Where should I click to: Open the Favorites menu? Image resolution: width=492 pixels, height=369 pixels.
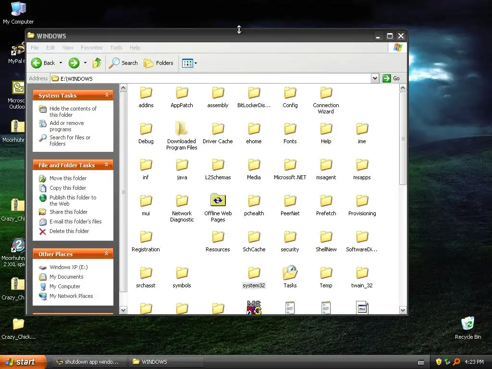tap(92, 48)
